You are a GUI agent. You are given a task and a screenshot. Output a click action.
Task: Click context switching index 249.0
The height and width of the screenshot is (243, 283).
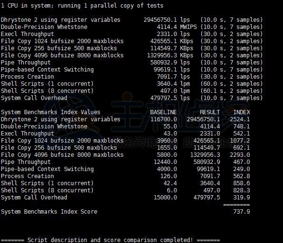point(242,169)
